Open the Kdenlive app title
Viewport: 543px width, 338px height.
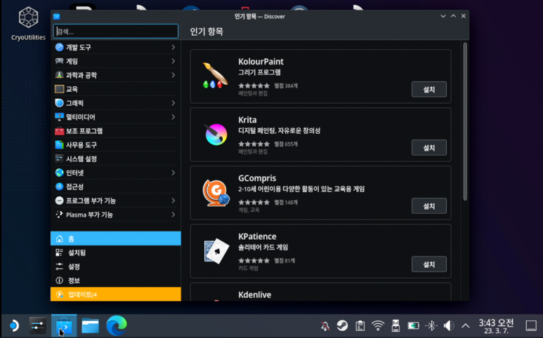(x=254, y=295)
